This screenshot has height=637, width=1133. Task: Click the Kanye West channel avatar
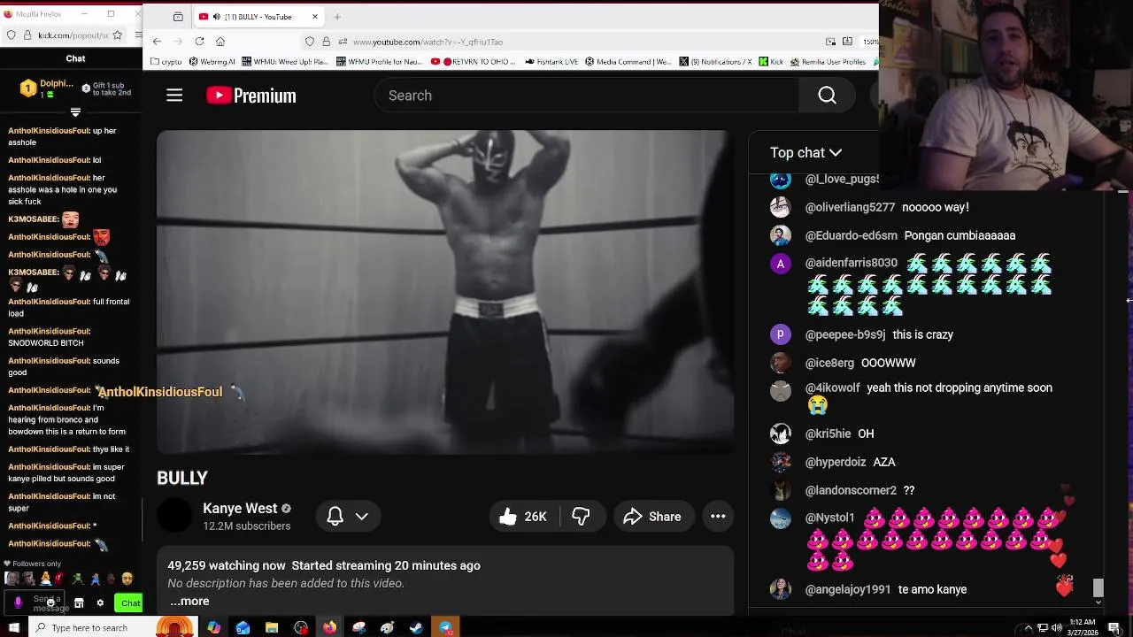coord(174,516)
